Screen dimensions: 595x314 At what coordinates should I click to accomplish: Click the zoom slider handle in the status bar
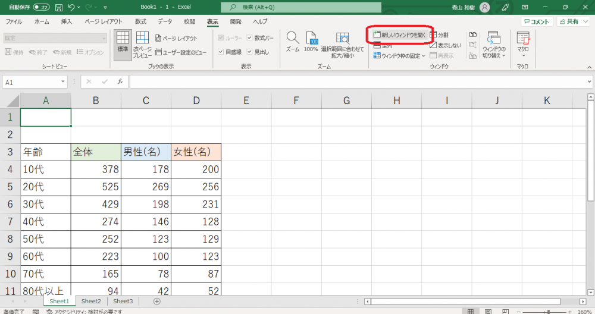[549, 312]
